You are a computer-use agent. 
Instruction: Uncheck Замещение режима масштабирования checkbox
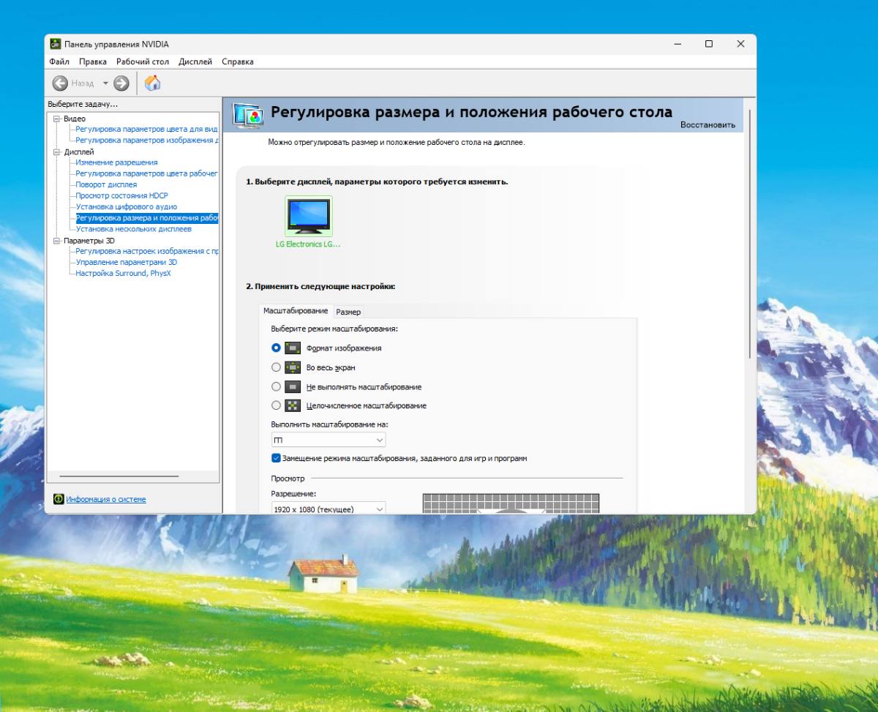(276, 458)
